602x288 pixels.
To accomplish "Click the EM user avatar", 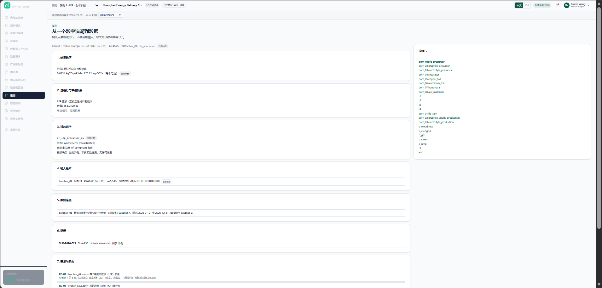I will point(566,5).
